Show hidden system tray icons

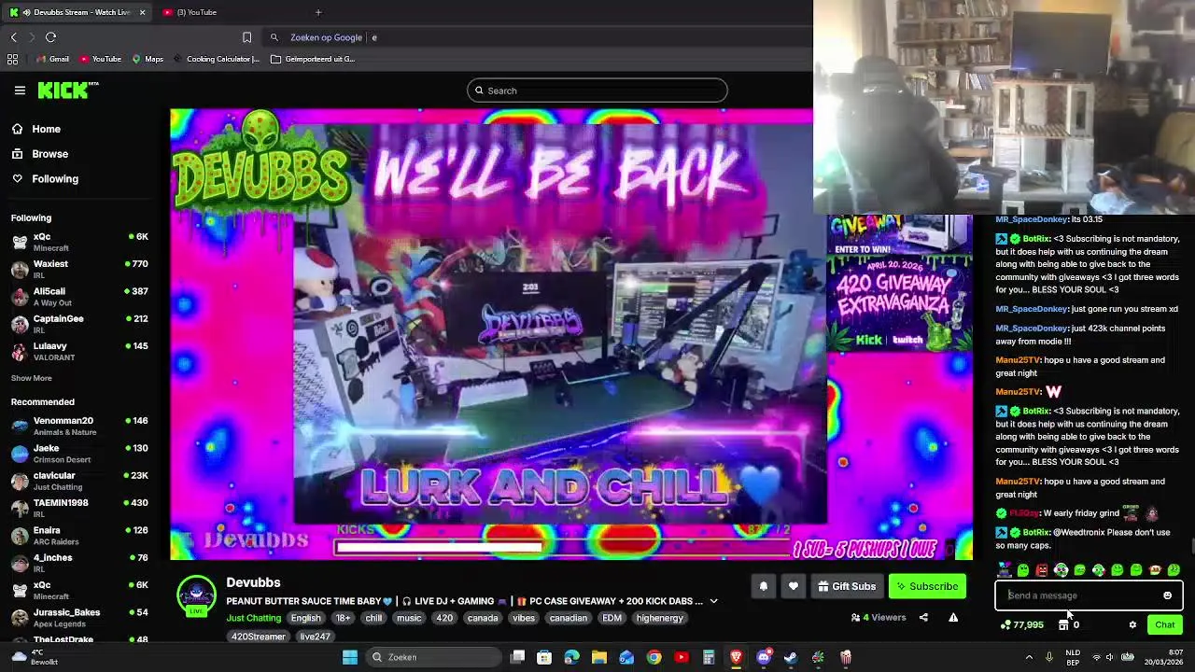(1029, 657)
